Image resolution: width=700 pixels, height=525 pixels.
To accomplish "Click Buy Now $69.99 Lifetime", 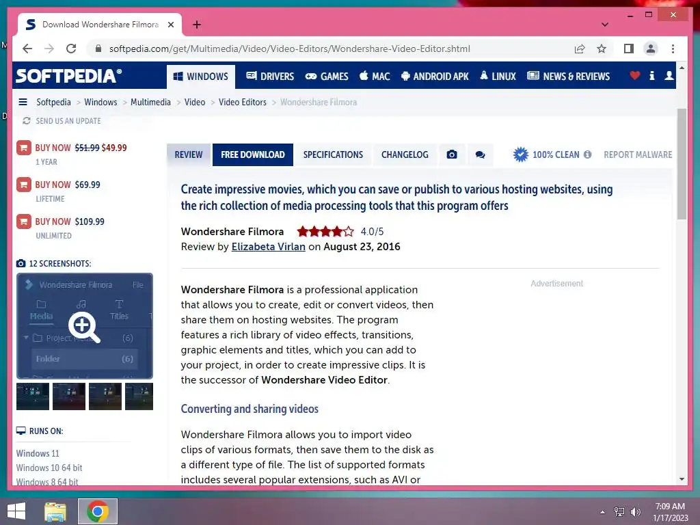I will point(68,185).
